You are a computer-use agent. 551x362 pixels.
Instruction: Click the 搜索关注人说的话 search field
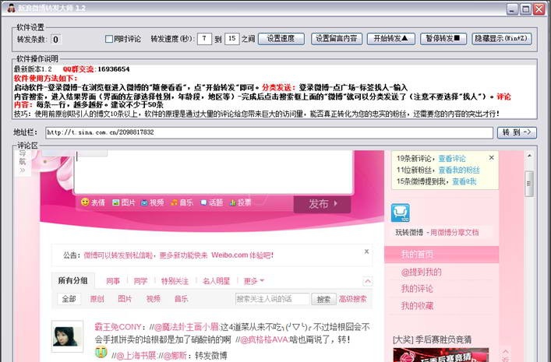(x=273, y=299)
